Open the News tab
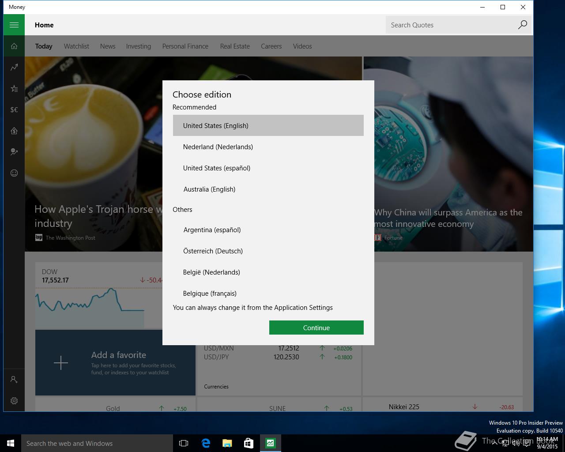 (108, 46)
